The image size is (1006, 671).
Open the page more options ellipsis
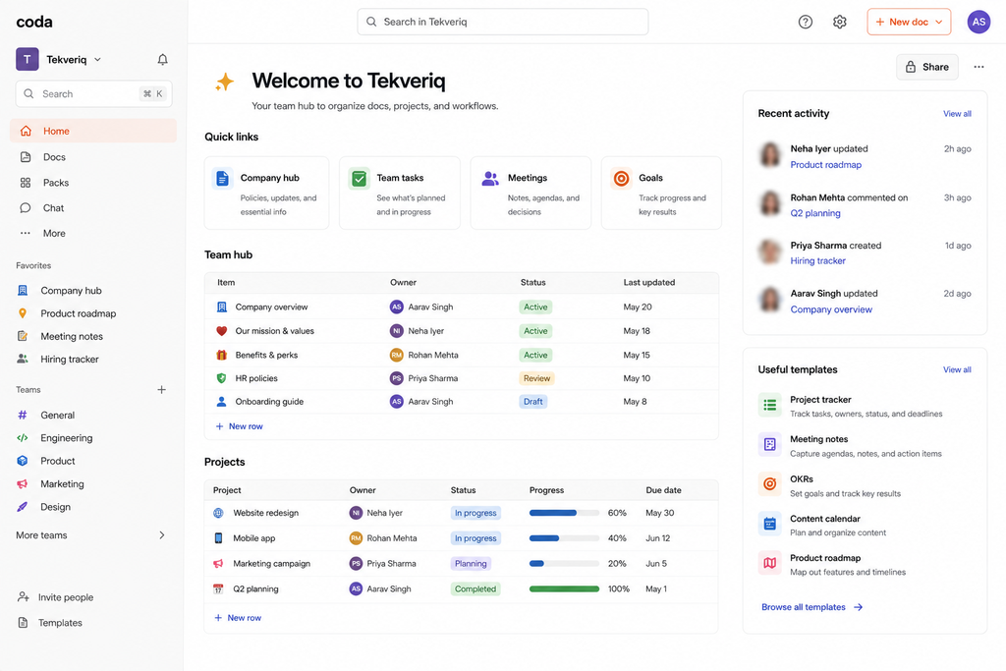click(x=978, y=67)
